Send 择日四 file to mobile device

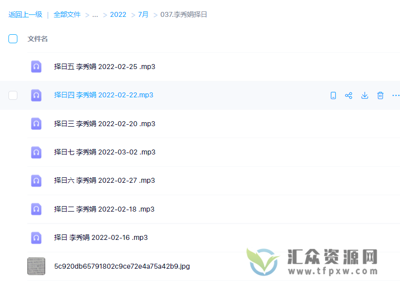click(333, 95)
